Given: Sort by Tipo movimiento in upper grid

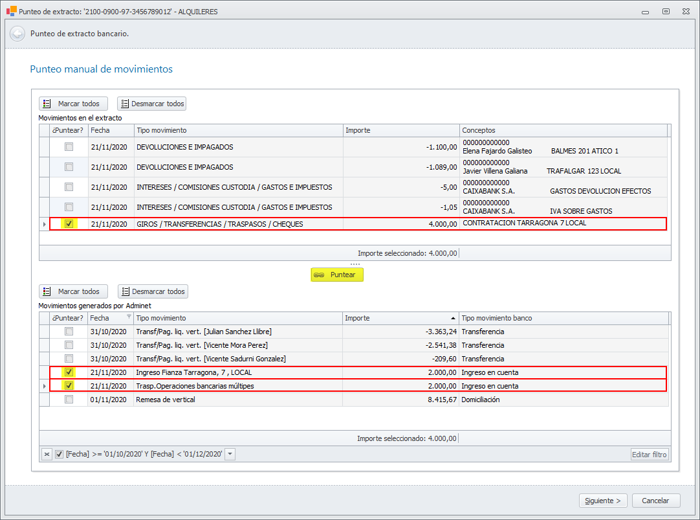Looking at the screenshot, I should [x=238, y=130].
